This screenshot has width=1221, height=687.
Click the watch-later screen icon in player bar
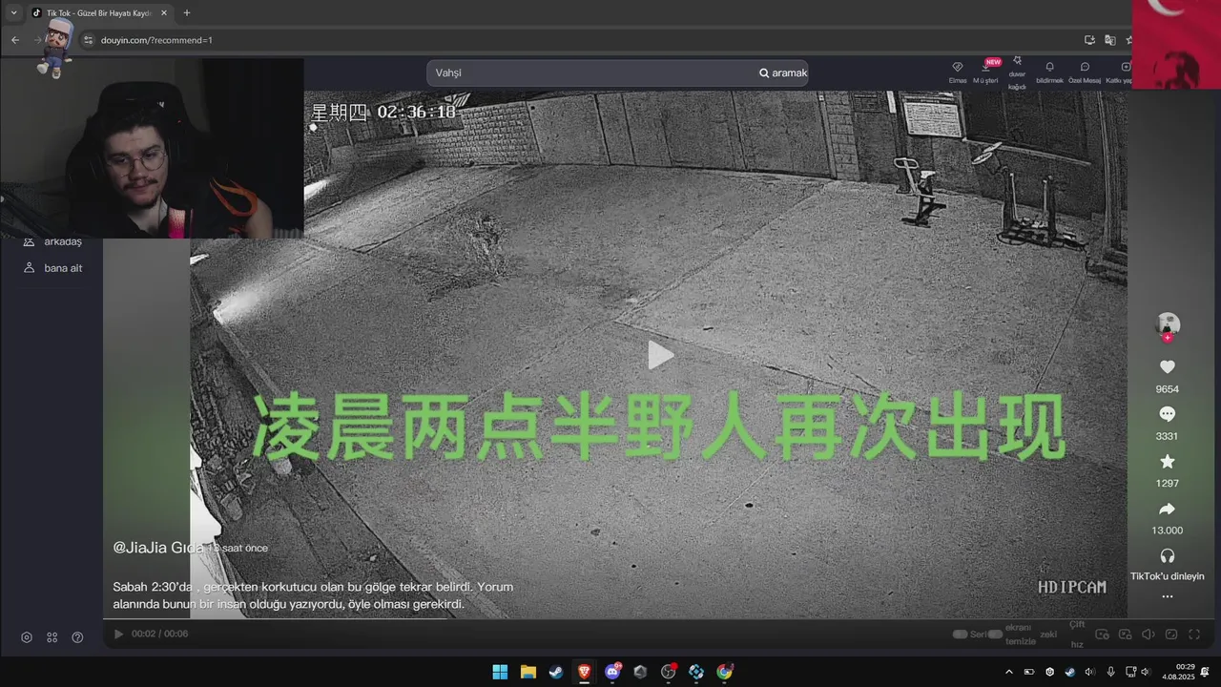pos(1102,635)
